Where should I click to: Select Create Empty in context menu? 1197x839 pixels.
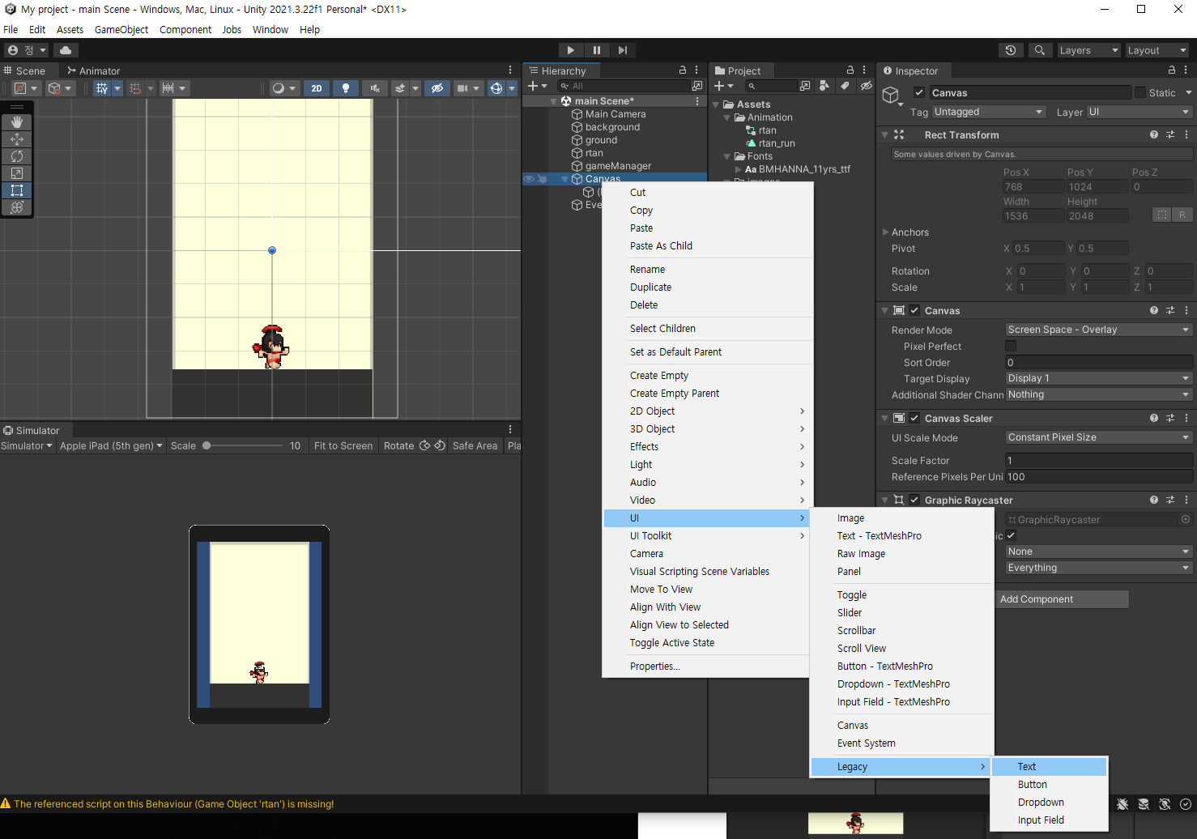(707, 375)
